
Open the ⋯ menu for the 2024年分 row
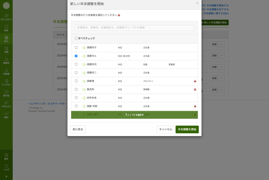point(221,90)
